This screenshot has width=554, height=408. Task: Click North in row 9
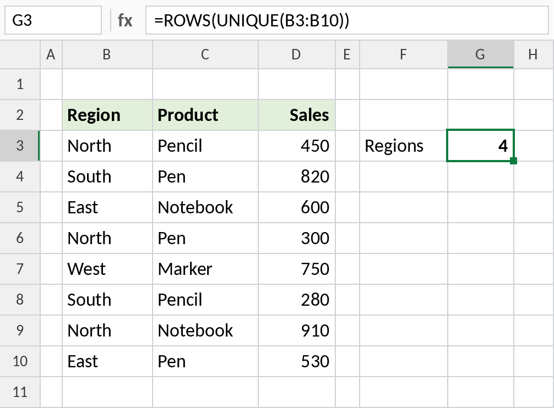(107, 330)
